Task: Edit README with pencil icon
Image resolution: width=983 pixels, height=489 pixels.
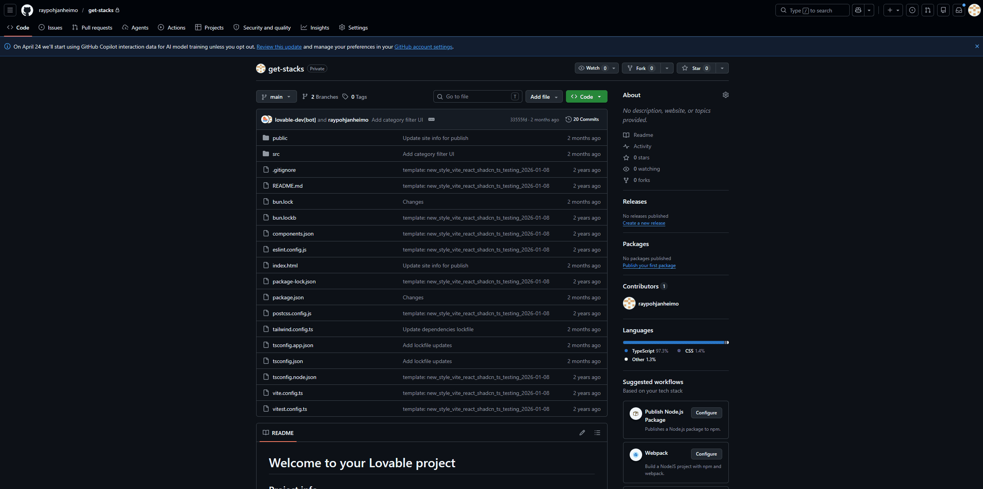Action: [582, 433]
